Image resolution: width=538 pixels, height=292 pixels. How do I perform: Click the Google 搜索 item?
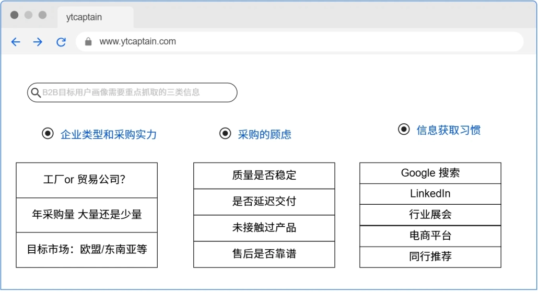(430, 173)
